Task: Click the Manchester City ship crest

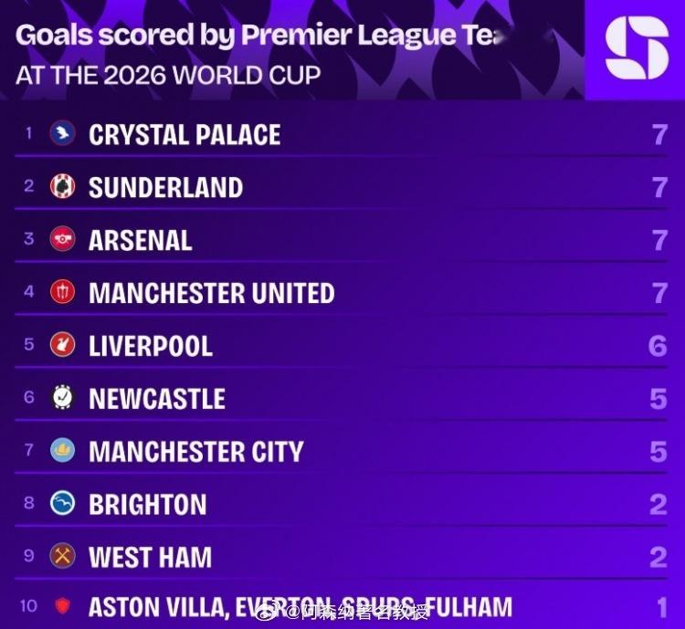Action: pos(62,450)
